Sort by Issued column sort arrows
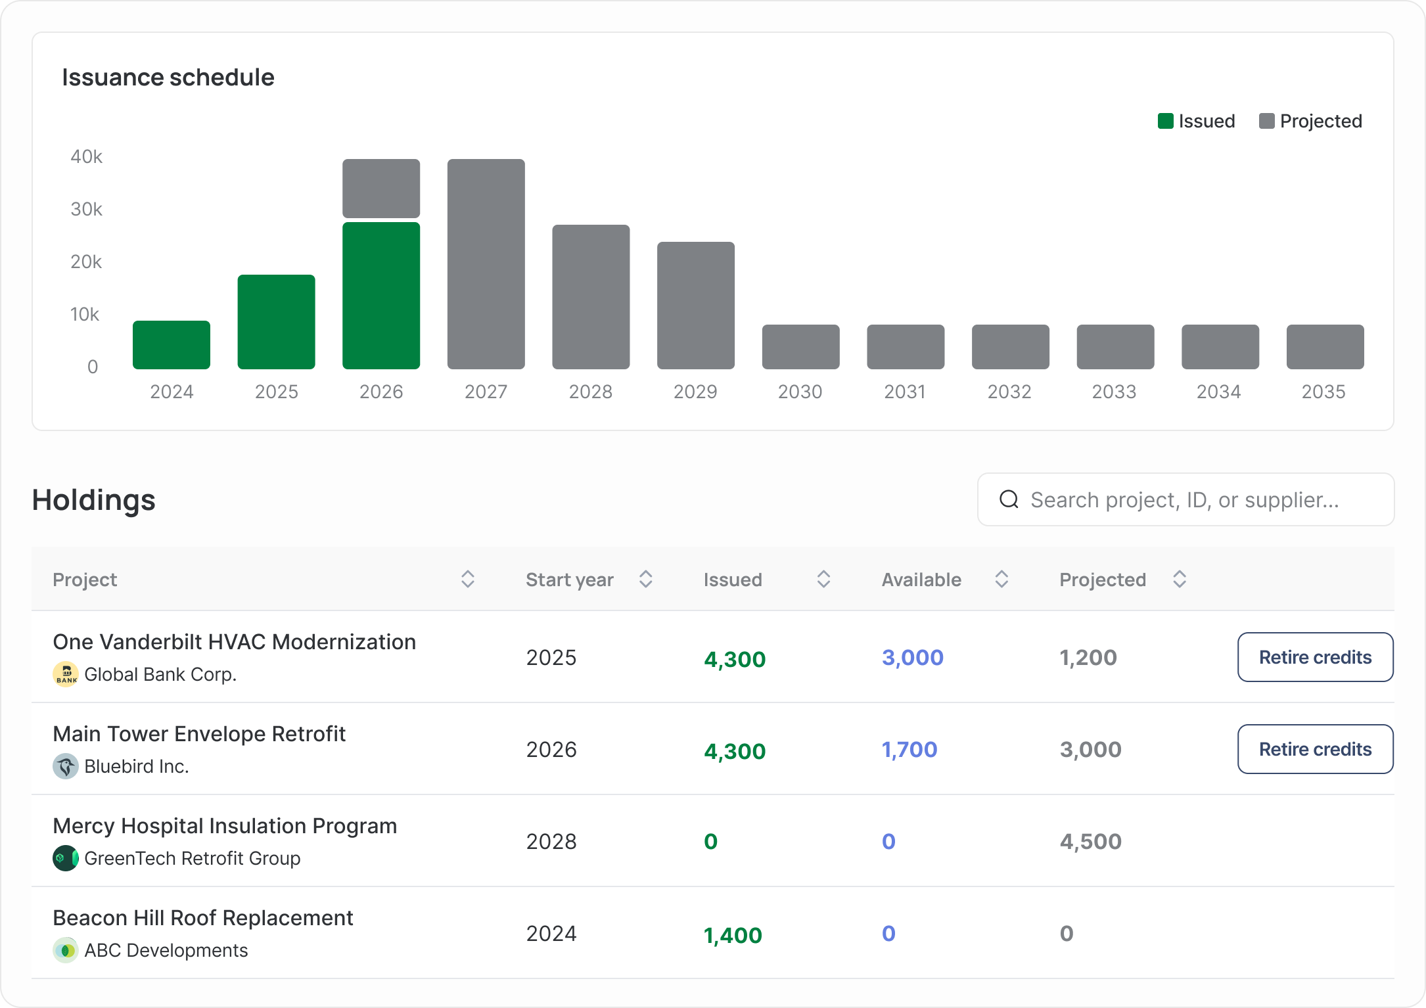This screenshot has height=1008, width=1426. click(x=824, y=579)
